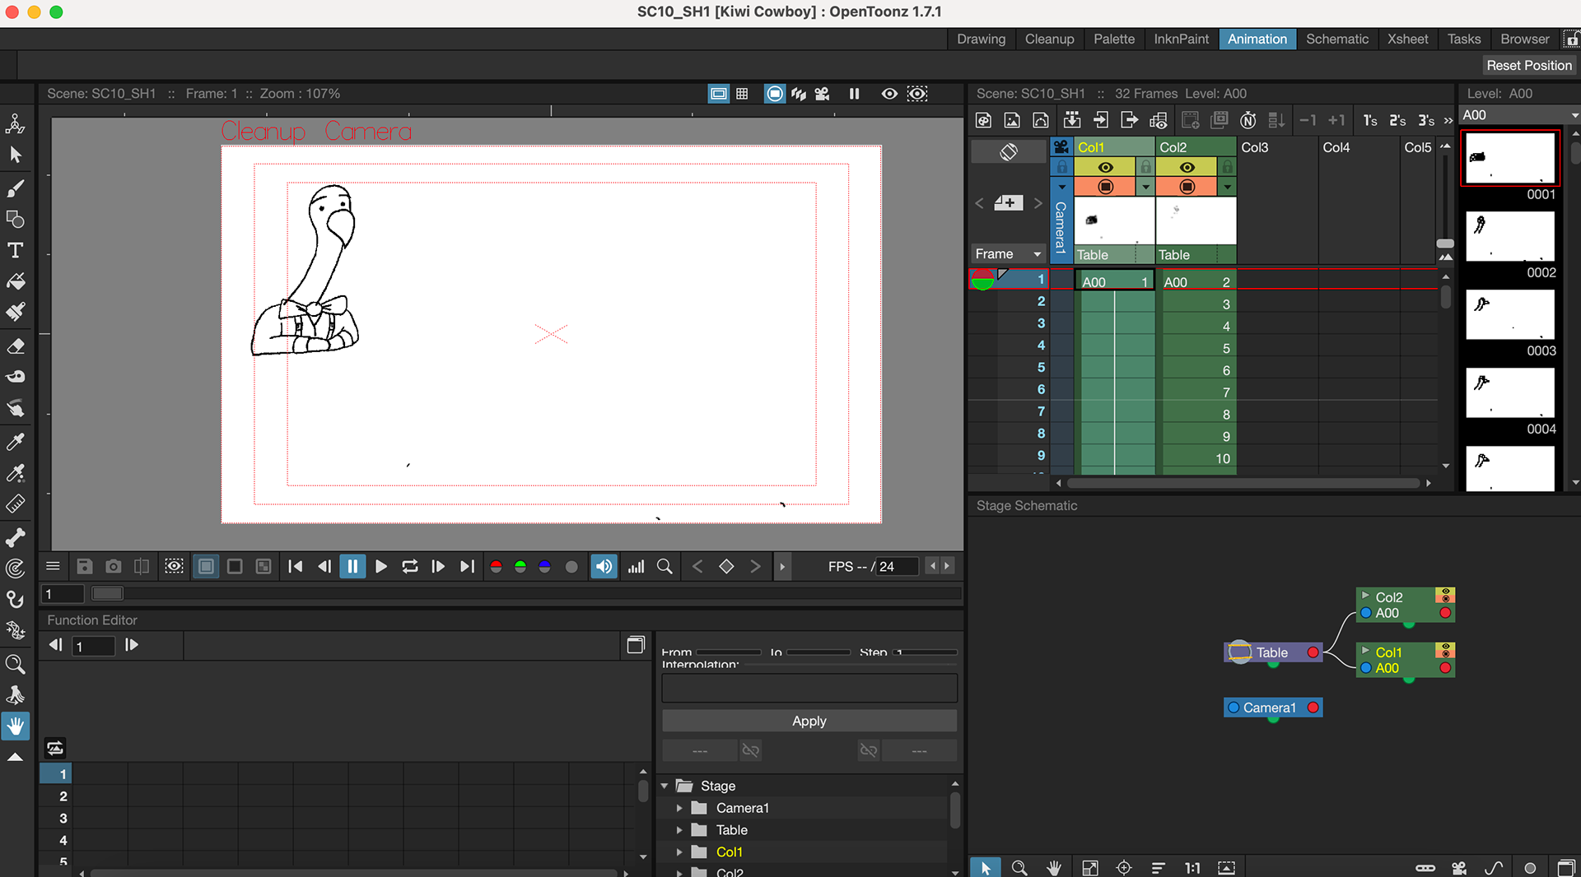Click the Snapshot camera icon in viewer bar
1581x877 pixels.
pos(114,566)
